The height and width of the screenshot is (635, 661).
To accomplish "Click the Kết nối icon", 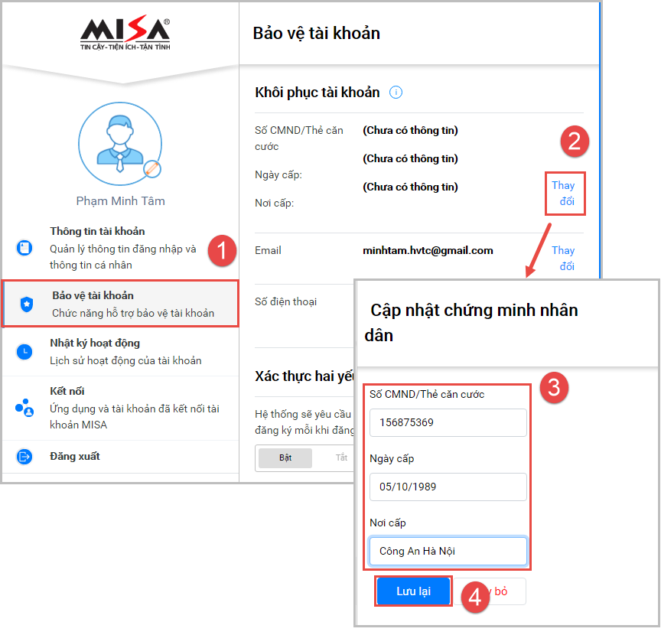I will (x=24, y=408).
